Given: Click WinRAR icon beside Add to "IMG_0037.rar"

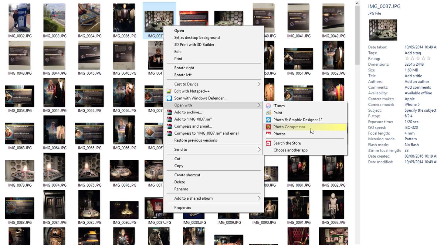Looking at the screenshot, I should pos(169,119).
